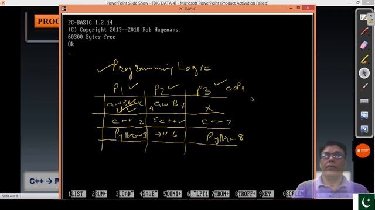Open the whiteboard icon atop annotation toolbar

tap(363, 17)
